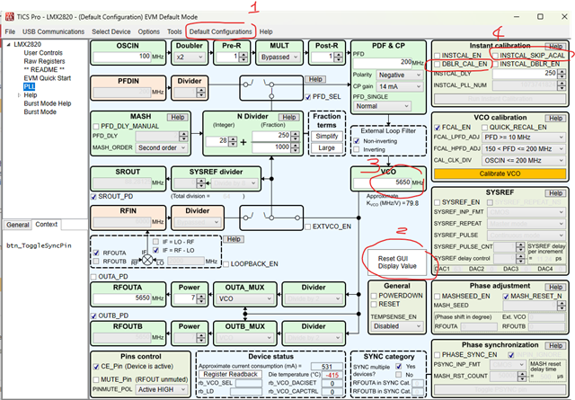Enable the DBLR_CAL_EN checkbox
575x400 pixels.
pos(438,64)
